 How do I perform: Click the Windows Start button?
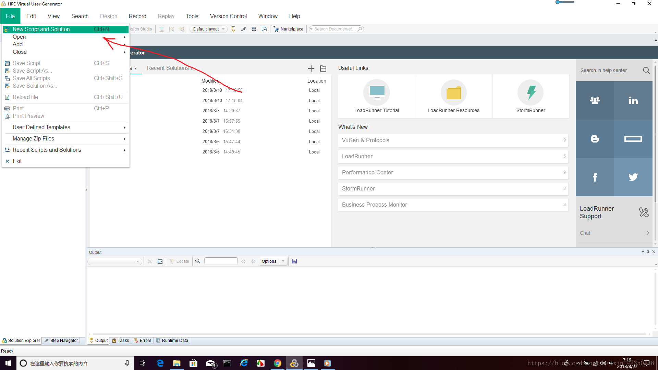click(8, 363)
